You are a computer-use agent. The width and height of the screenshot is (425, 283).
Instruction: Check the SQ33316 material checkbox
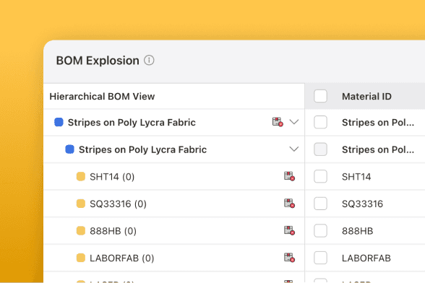(320, 204)
